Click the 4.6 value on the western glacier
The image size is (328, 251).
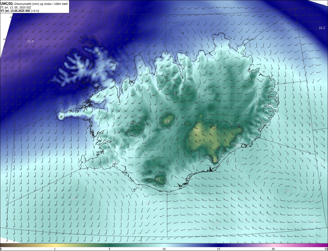point(133,122)
